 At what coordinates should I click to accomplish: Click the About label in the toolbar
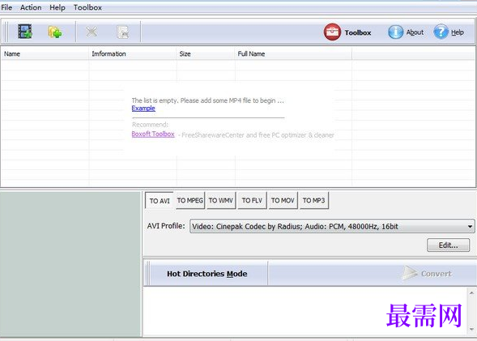click(x=415, y=32)
